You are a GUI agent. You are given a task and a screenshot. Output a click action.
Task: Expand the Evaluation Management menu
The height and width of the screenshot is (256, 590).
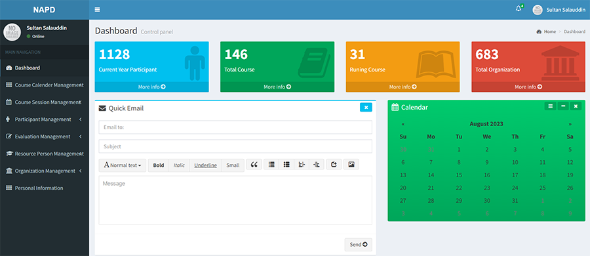45,137
